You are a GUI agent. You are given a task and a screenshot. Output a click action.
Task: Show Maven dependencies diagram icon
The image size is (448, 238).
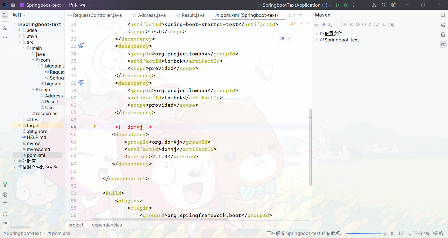(378, 25)
